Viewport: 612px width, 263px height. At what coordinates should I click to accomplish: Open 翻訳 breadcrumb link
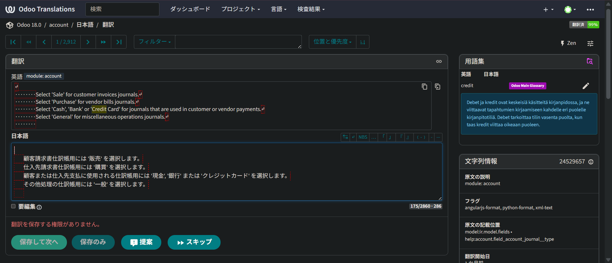[108, 25]
